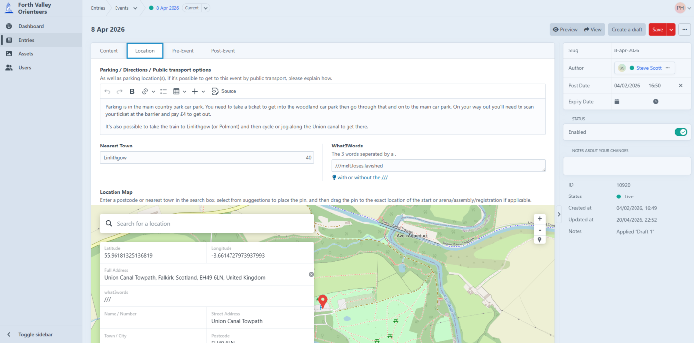The image size is (694, 343).
Task: Click the map geolocate pin button
Action: (x=539, y=240)
